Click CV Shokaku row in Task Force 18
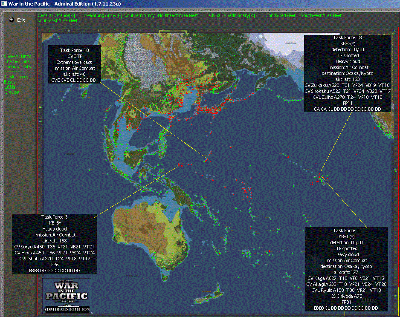Viewport: 400px width, 317px height. [347, 91]
